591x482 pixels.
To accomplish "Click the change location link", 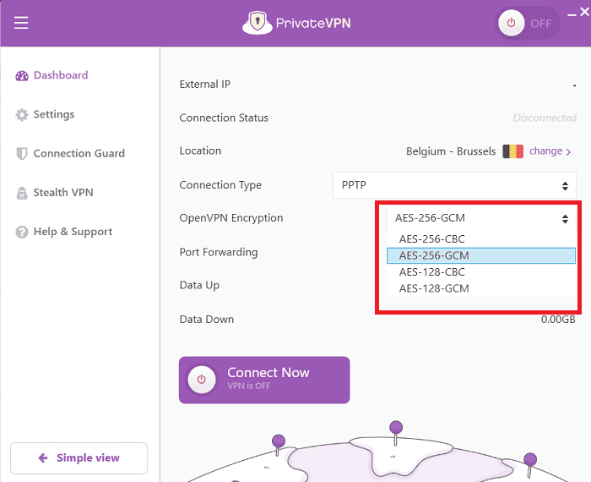I will tap(550, 151).
